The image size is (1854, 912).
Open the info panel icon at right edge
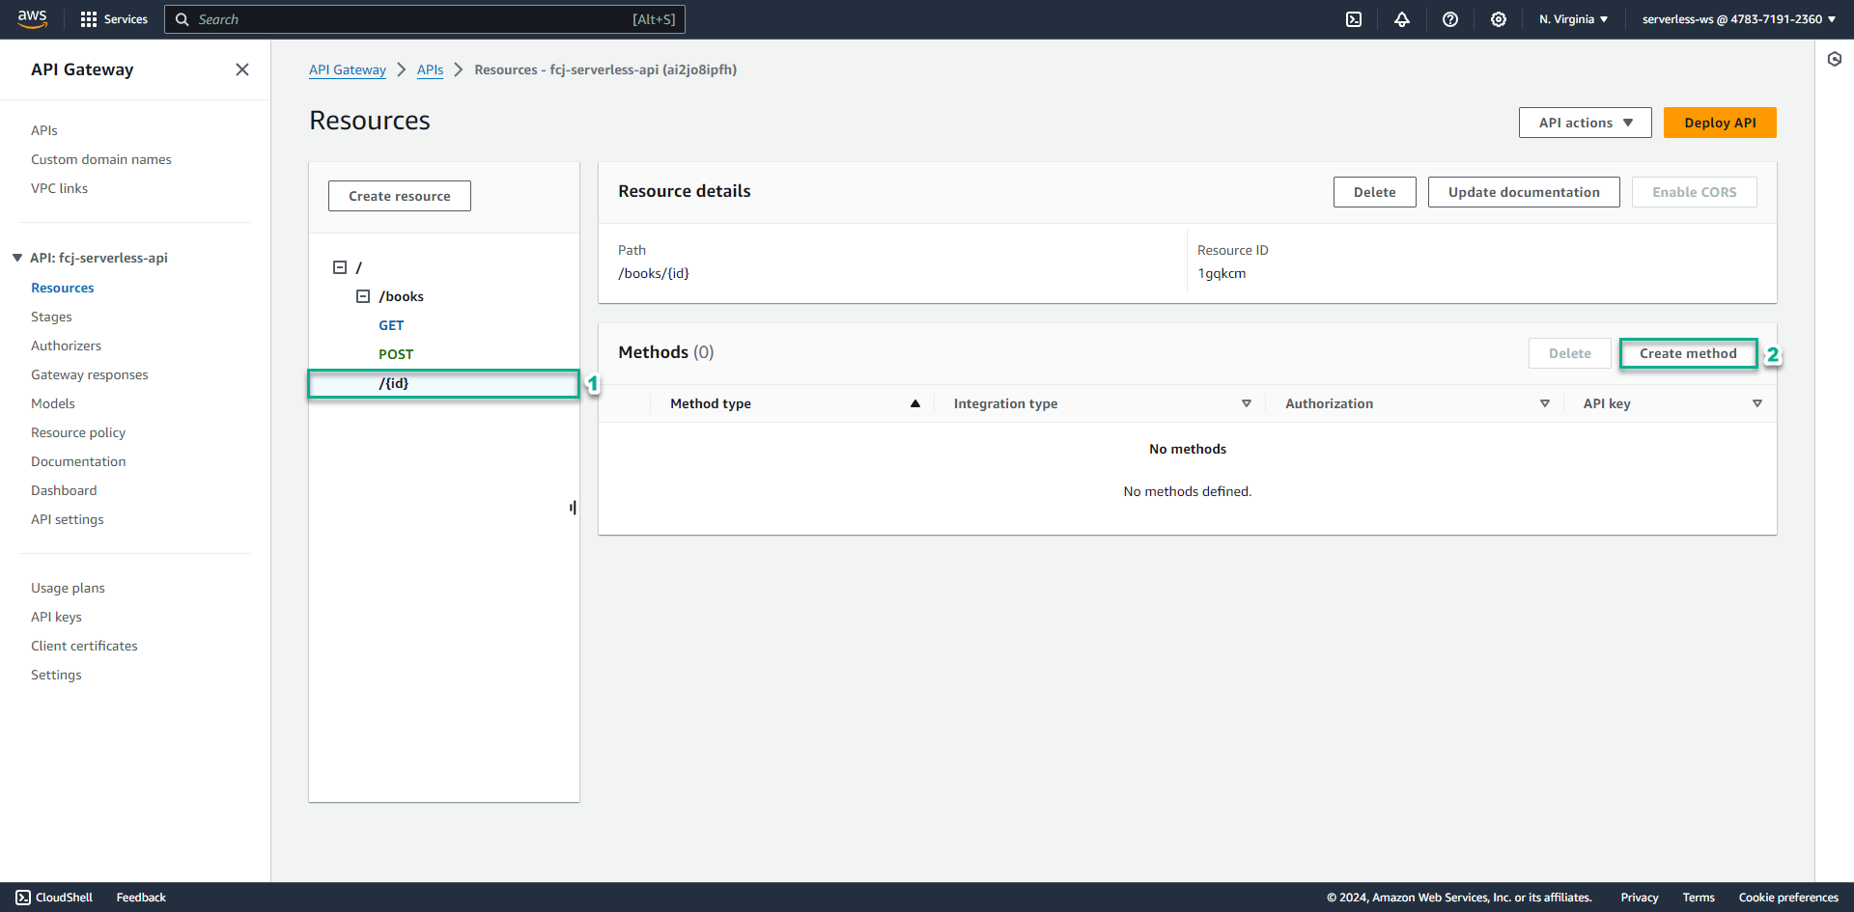point(1835,59)
